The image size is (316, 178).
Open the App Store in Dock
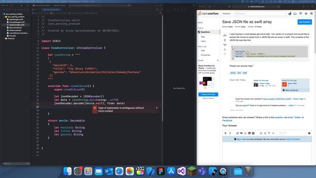click(171, 172)
